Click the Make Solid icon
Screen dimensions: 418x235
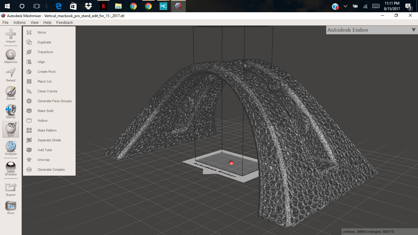pos(29,111)
